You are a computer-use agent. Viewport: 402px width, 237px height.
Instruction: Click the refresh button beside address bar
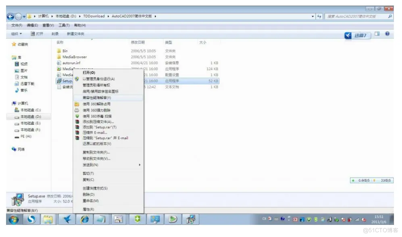pos(319,17)
